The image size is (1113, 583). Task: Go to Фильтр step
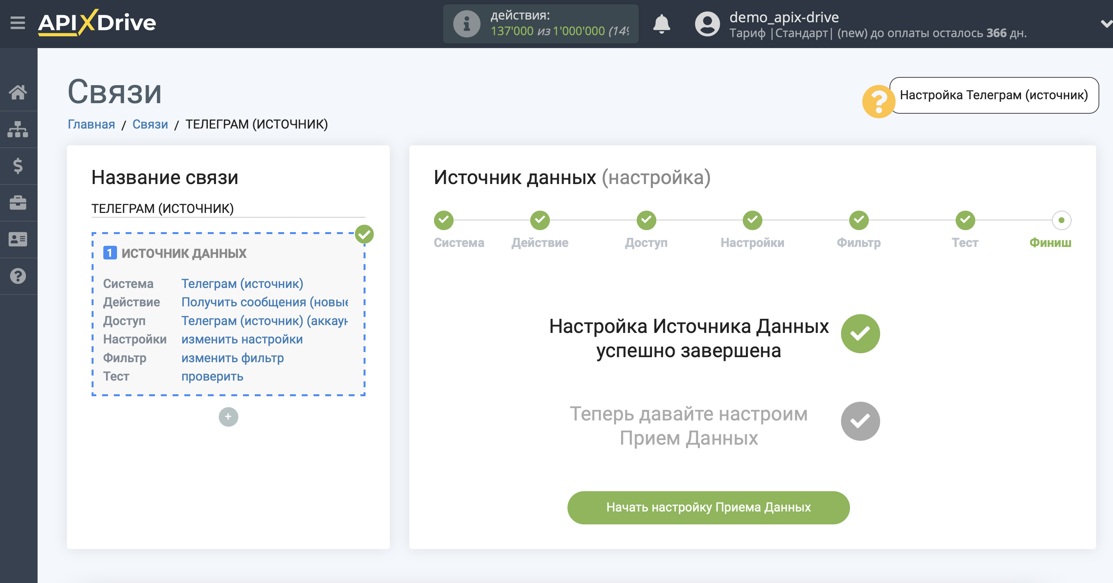tap(859, 220)
